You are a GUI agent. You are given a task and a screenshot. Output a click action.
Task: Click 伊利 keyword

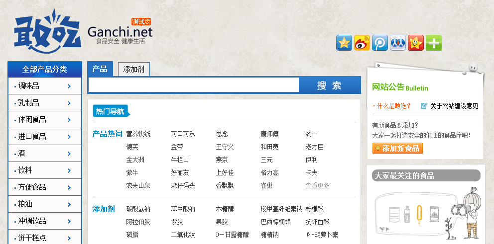click(312, 160)
